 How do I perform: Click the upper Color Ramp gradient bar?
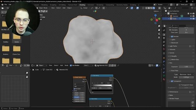point(102,86)
